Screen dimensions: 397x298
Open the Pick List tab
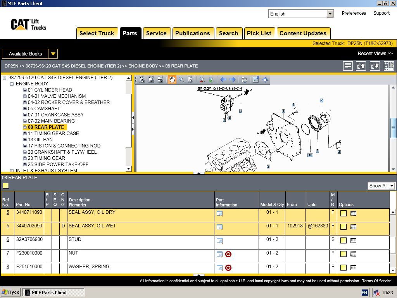coord(259,33)
